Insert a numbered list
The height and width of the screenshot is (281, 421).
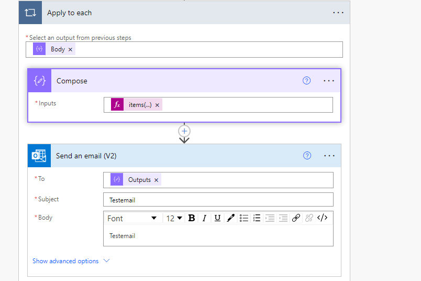(x=257, y=218)
